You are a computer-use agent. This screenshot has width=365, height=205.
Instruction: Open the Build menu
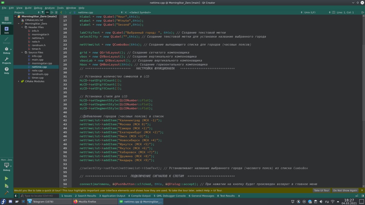click(28, 8)
